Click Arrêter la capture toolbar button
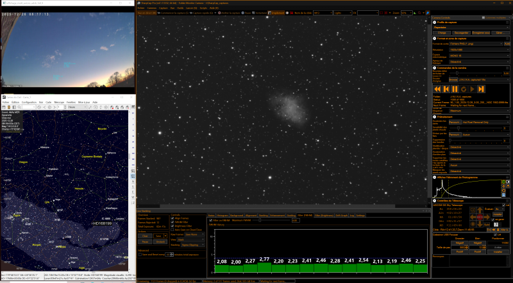The height and width of the screenshot is (283, 513). pos(229,13)
